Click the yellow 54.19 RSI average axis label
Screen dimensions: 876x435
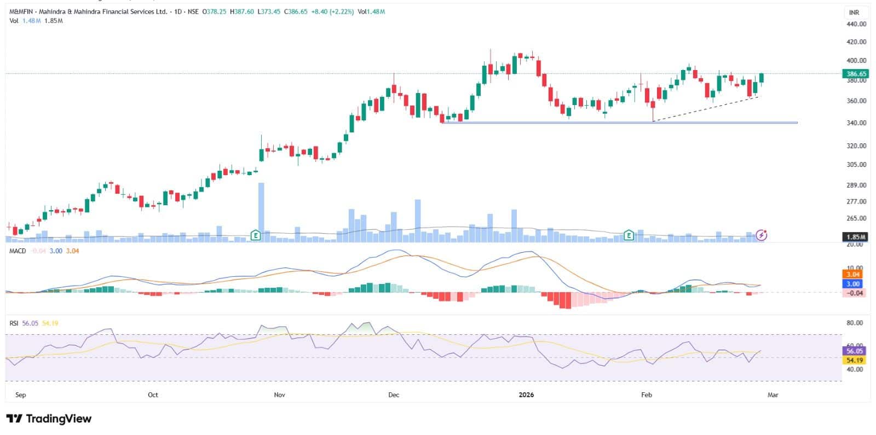point(855,361)
